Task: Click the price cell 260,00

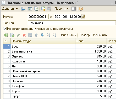Action: point(91,46)
